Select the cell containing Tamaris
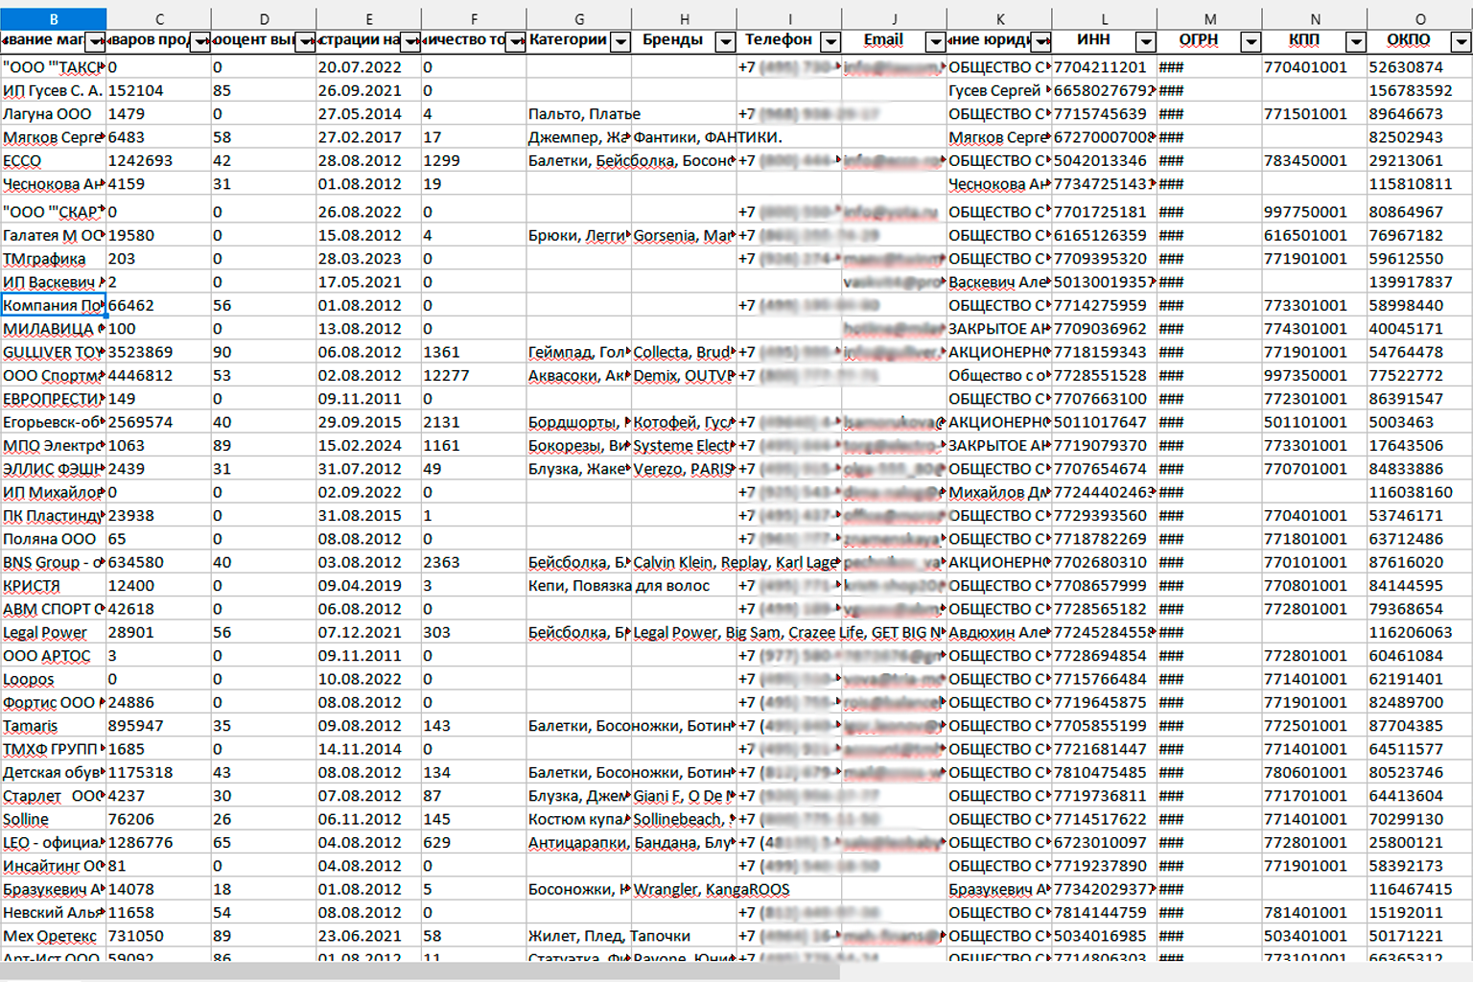This screenshot has width=1473, height=982. [x=53, y=726]
